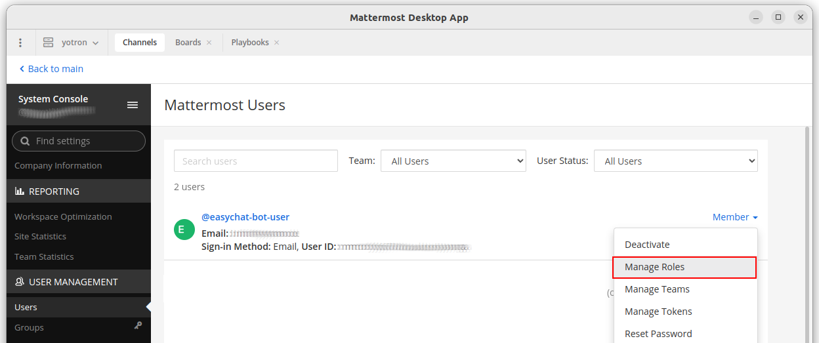The height and width of the screenshot is (343, 819).
Task: Click the vertical page scrollbar
Action: click(x=808, y=234)
